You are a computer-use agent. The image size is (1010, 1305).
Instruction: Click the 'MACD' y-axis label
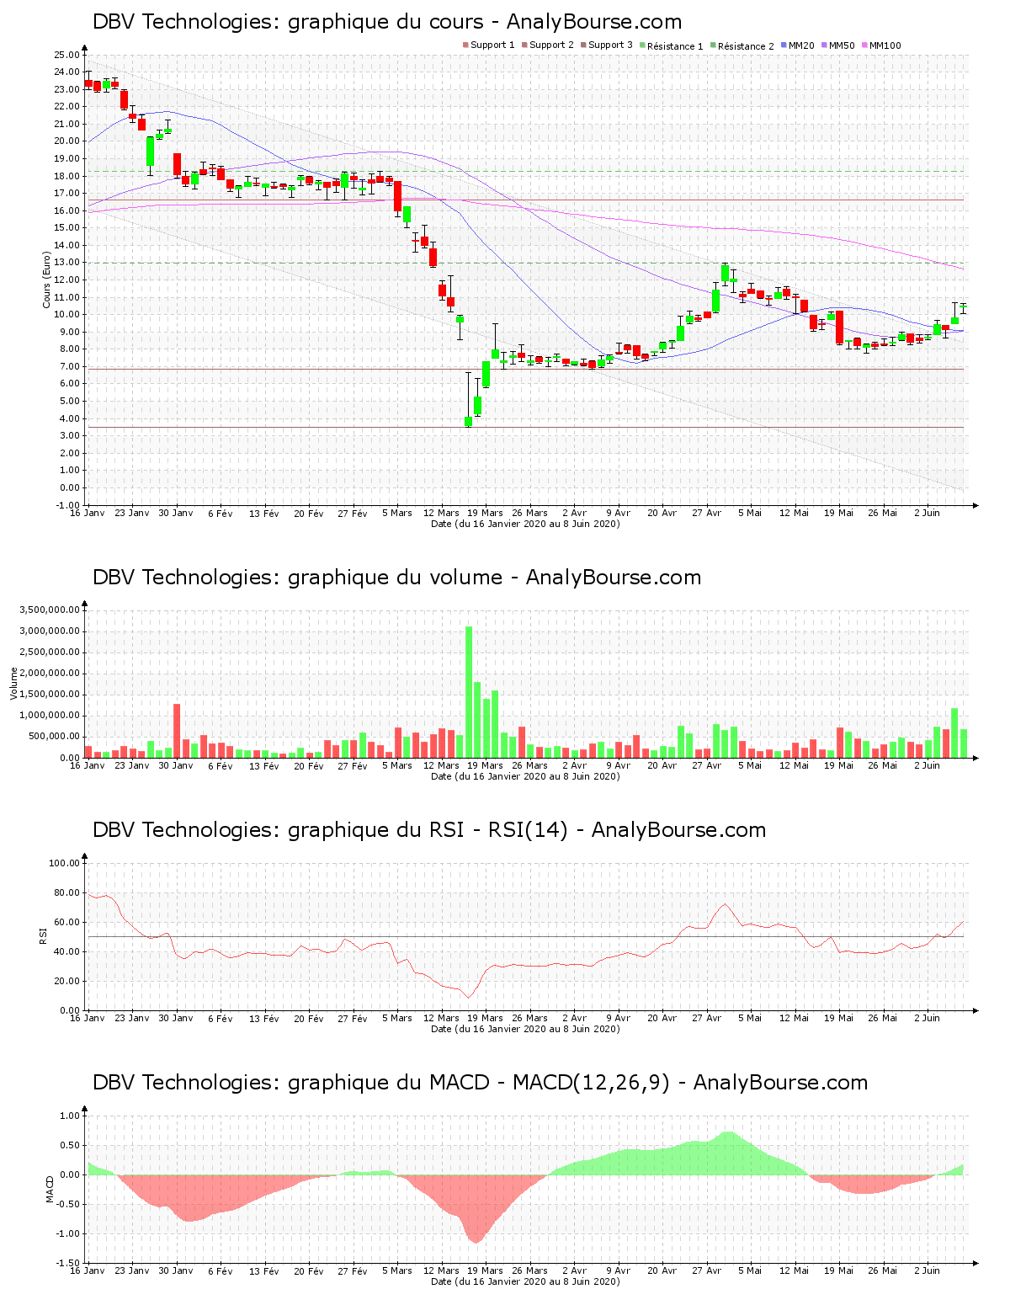coord(50,1189)
